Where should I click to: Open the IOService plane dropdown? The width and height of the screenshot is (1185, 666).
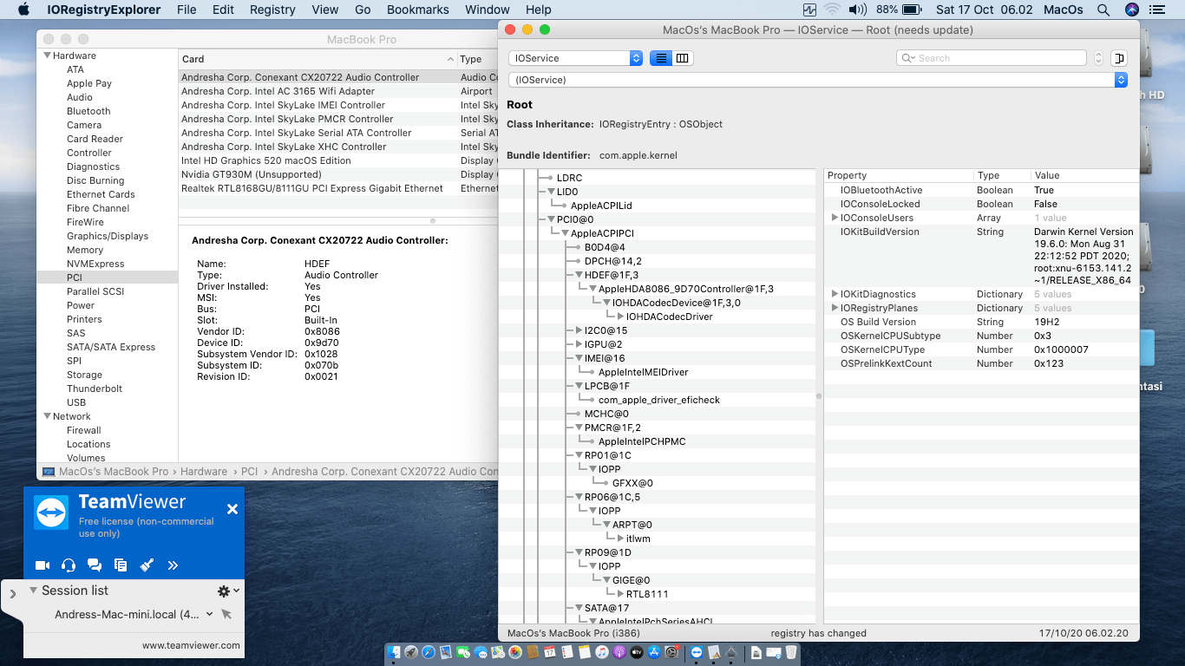coord(575,58)
